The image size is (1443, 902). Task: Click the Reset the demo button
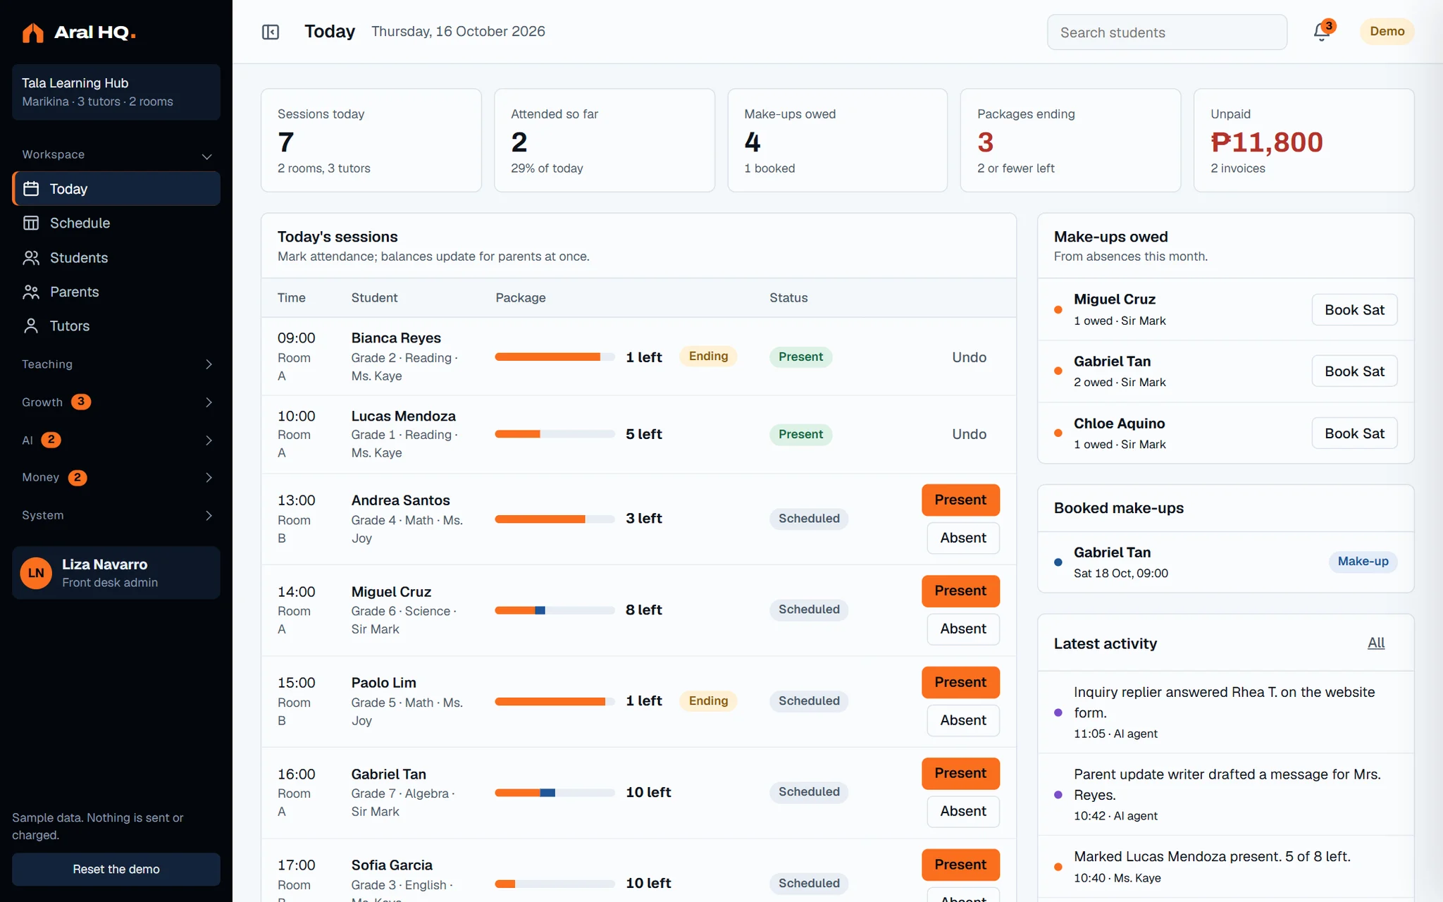pos(116,869)
